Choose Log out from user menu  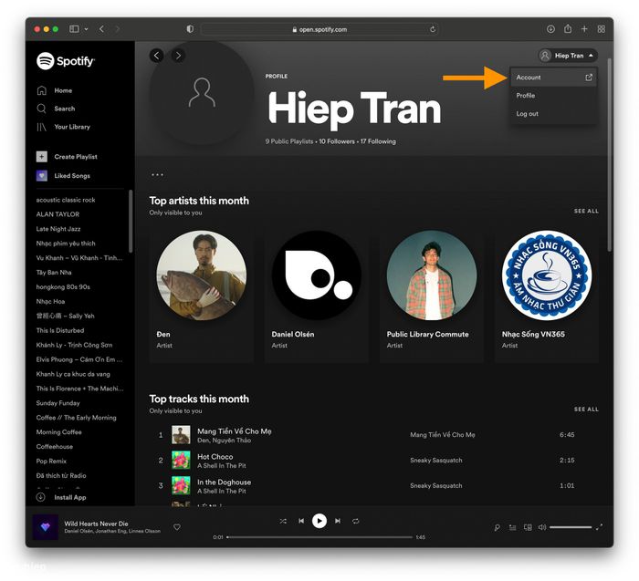[528, 114]
